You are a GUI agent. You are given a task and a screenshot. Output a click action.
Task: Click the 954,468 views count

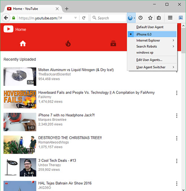49,79
